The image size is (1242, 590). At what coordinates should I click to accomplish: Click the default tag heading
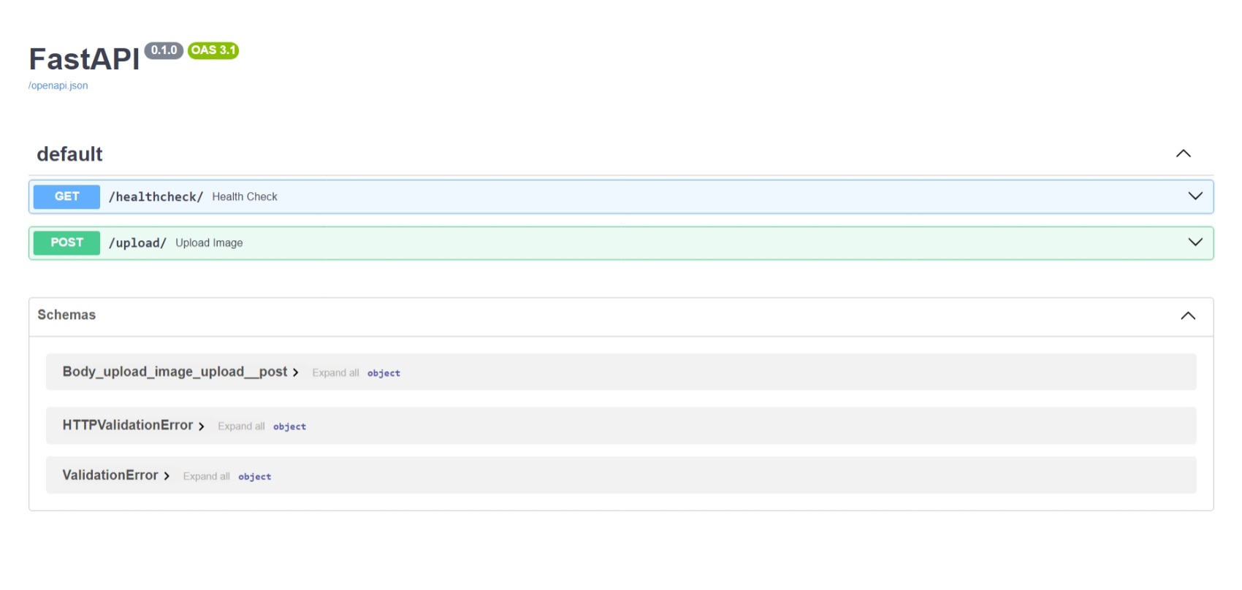click(69, 154)
